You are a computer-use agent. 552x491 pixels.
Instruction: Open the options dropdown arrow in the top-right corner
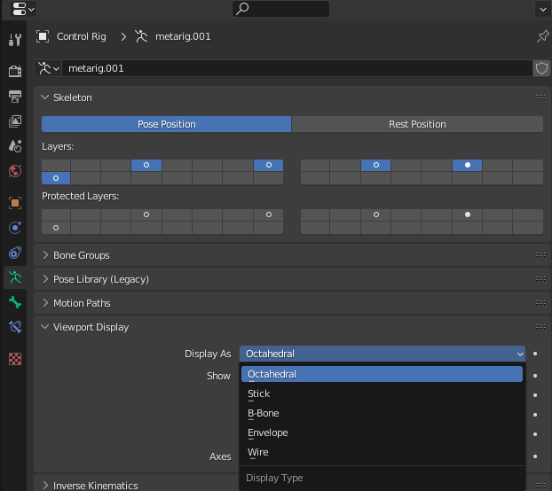point(543,9)
